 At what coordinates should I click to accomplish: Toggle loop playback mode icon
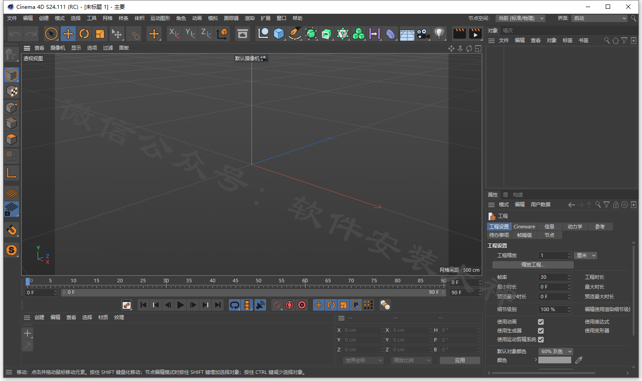click(x=235, y=305)
